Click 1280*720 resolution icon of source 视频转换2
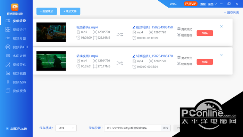Image resolution: width=243 pixels, height=137 pixels. click(x=95, y=32)
